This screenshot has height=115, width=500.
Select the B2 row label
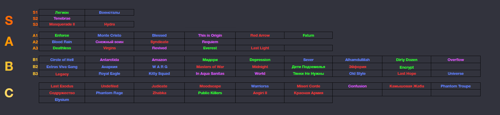click(x=35, y=67)
